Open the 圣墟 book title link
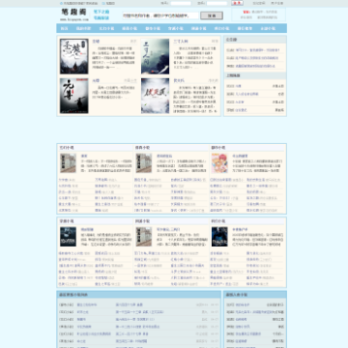Viewport: 348px width, 348px height. (x=96, y=42)
